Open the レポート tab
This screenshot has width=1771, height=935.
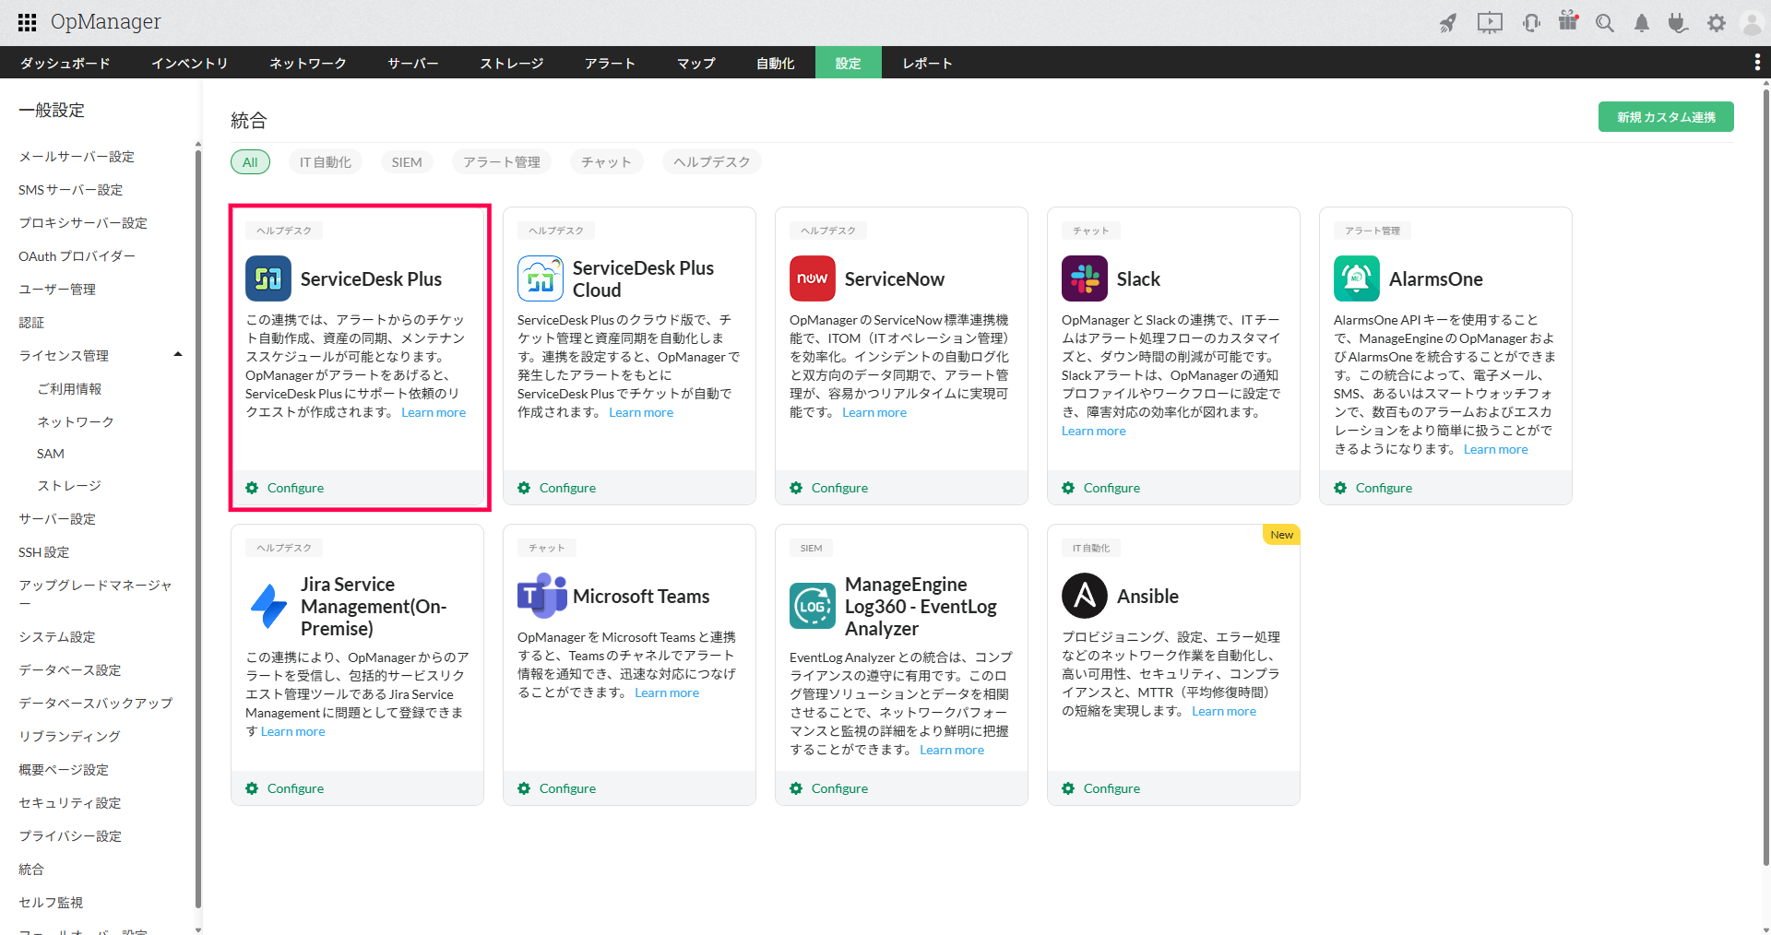pyautogui.click(x=927, y=63)
